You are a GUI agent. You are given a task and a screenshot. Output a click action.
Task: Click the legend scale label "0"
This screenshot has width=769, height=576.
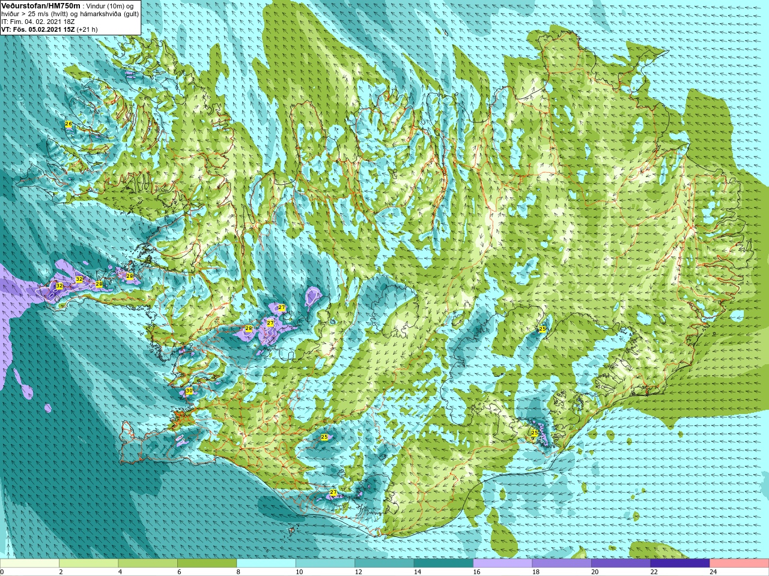pyautogui.click(x=2, y=572)
